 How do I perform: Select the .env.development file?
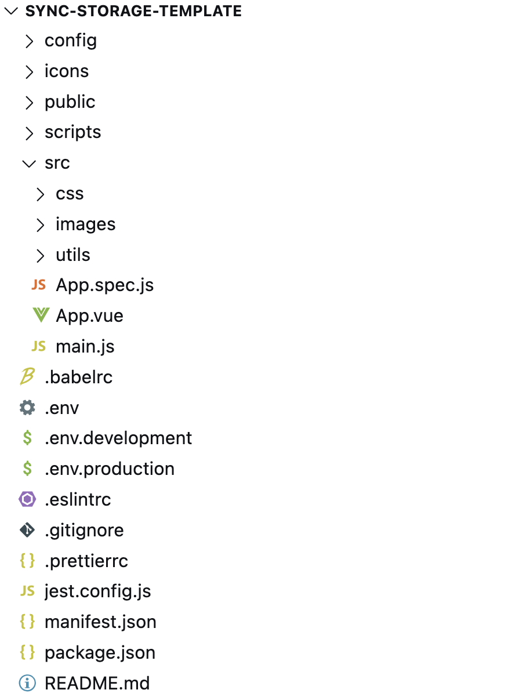[118, 438]
